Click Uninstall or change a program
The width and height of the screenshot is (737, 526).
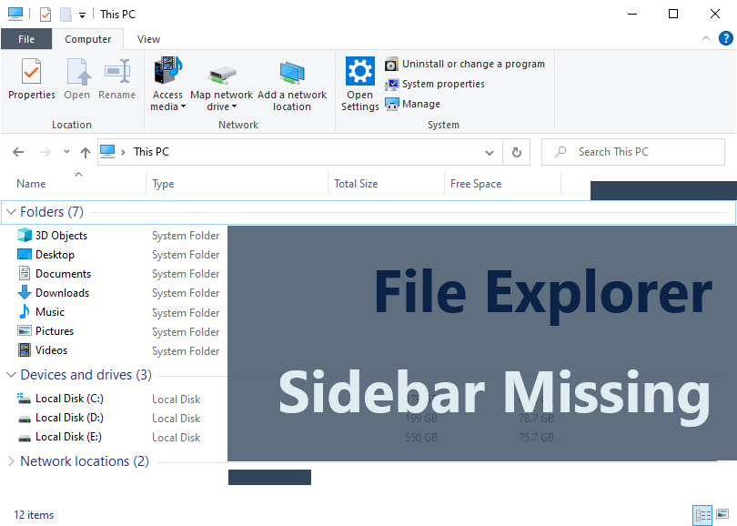pos(465,64)
